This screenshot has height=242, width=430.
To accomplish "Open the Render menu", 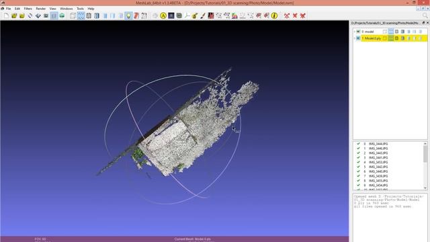I will [41, 9].
